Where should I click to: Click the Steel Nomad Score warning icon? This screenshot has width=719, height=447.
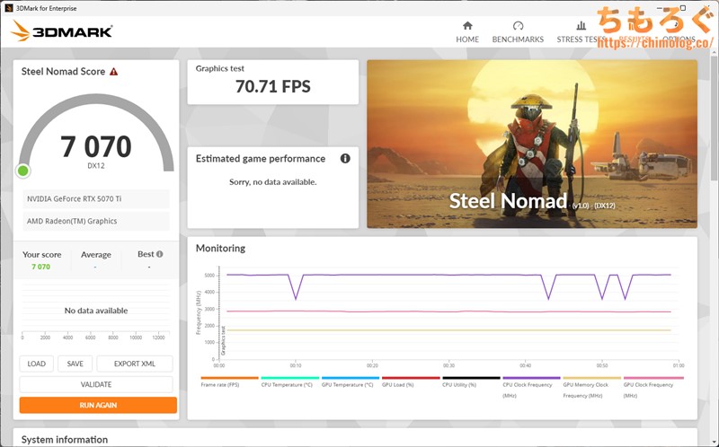[x=114, y=72]
